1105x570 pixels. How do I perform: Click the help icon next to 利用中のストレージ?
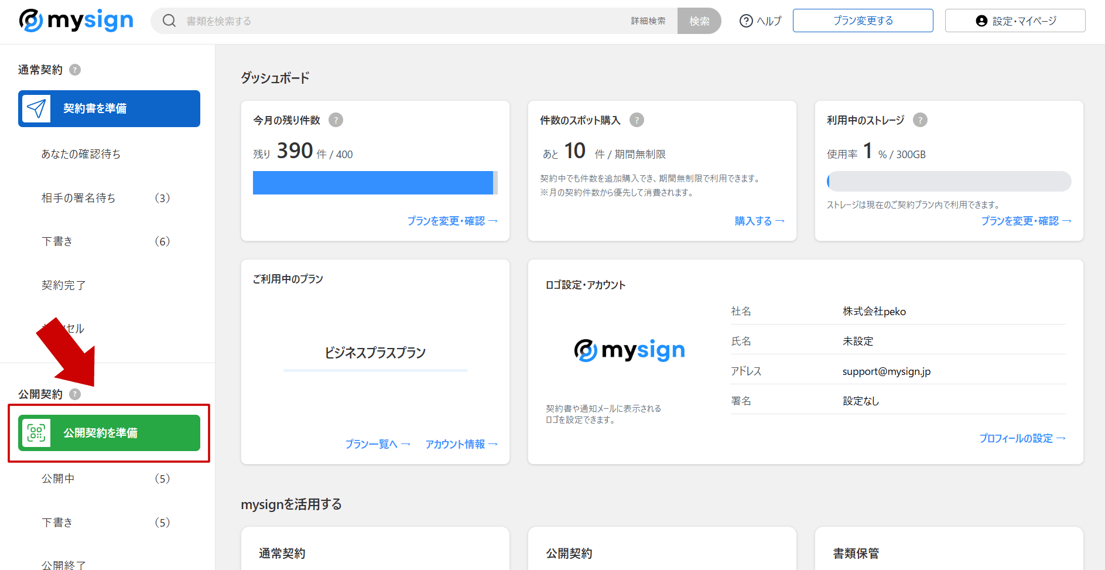(x=921, y=120)
